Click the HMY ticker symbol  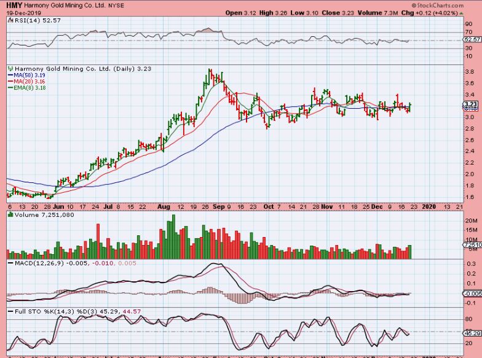pos(14,5)
